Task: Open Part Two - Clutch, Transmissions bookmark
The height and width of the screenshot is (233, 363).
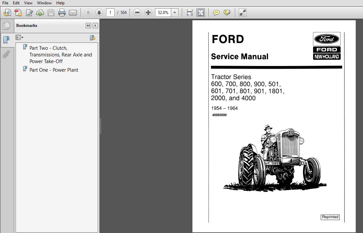Action: click(61, 54)
